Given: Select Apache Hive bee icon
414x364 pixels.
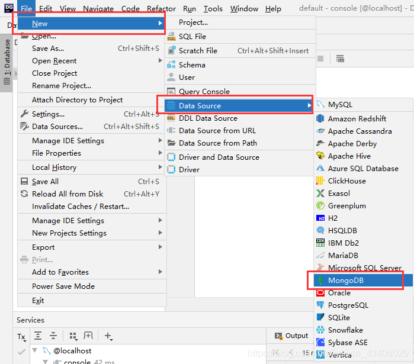Looking at the screenshot, I should click(320, 156).
